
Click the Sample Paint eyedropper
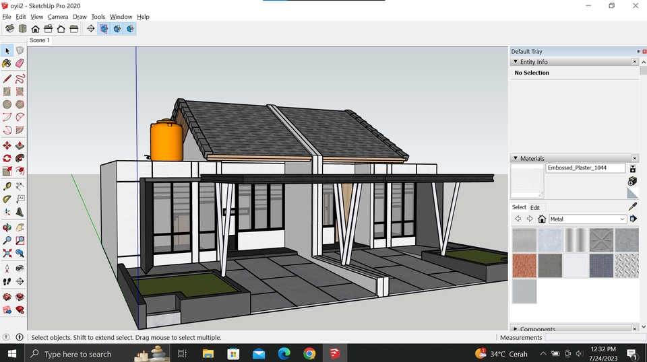coord(633,207)
